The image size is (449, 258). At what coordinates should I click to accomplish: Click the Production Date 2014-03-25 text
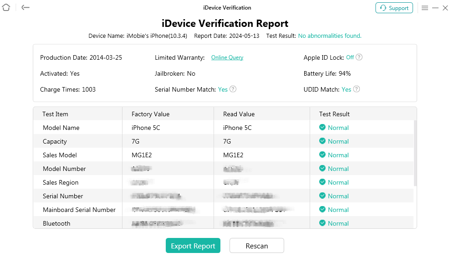pyautogui.click(x=81, y=57)
